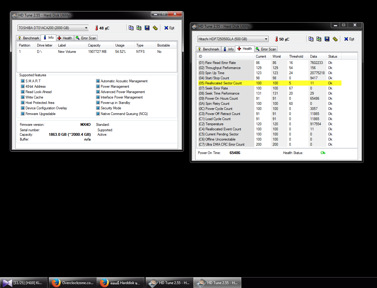Toggle the 48-bit Address checkbox
The height and width of the screenshot is (288, 377).
[23, 86]
